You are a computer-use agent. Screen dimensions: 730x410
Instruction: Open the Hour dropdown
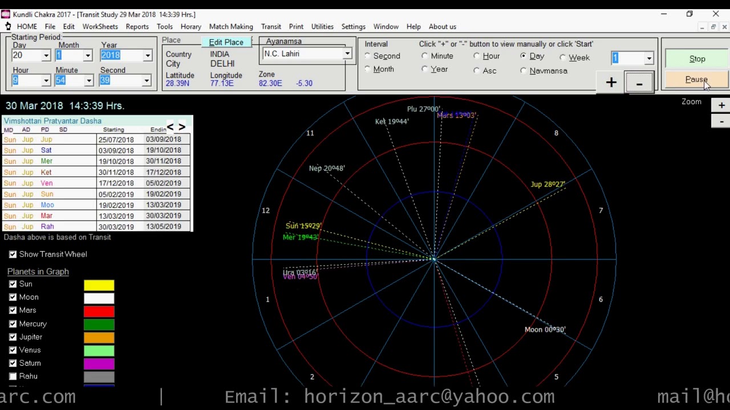pos(46,80)
